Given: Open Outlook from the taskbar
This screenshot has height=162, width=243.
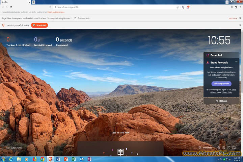Looking at the screenshot, I should pyautogui.click(x=82, y=159).
